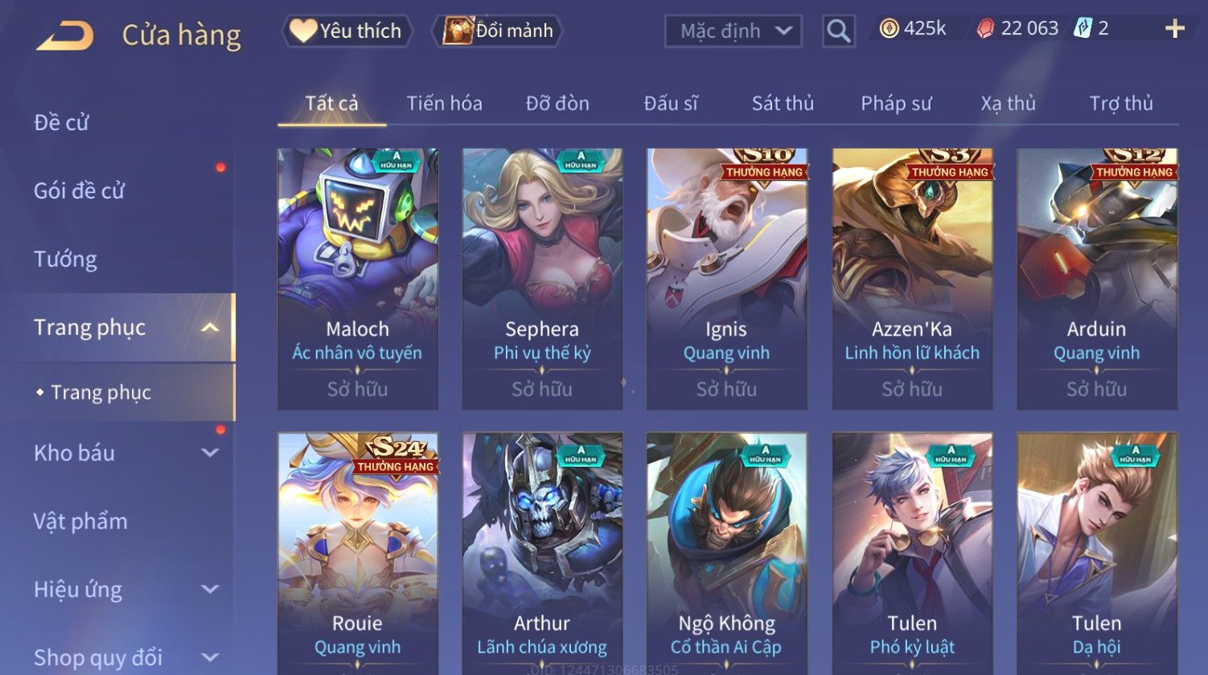Open the search magnifier icon

pos(838,31)
